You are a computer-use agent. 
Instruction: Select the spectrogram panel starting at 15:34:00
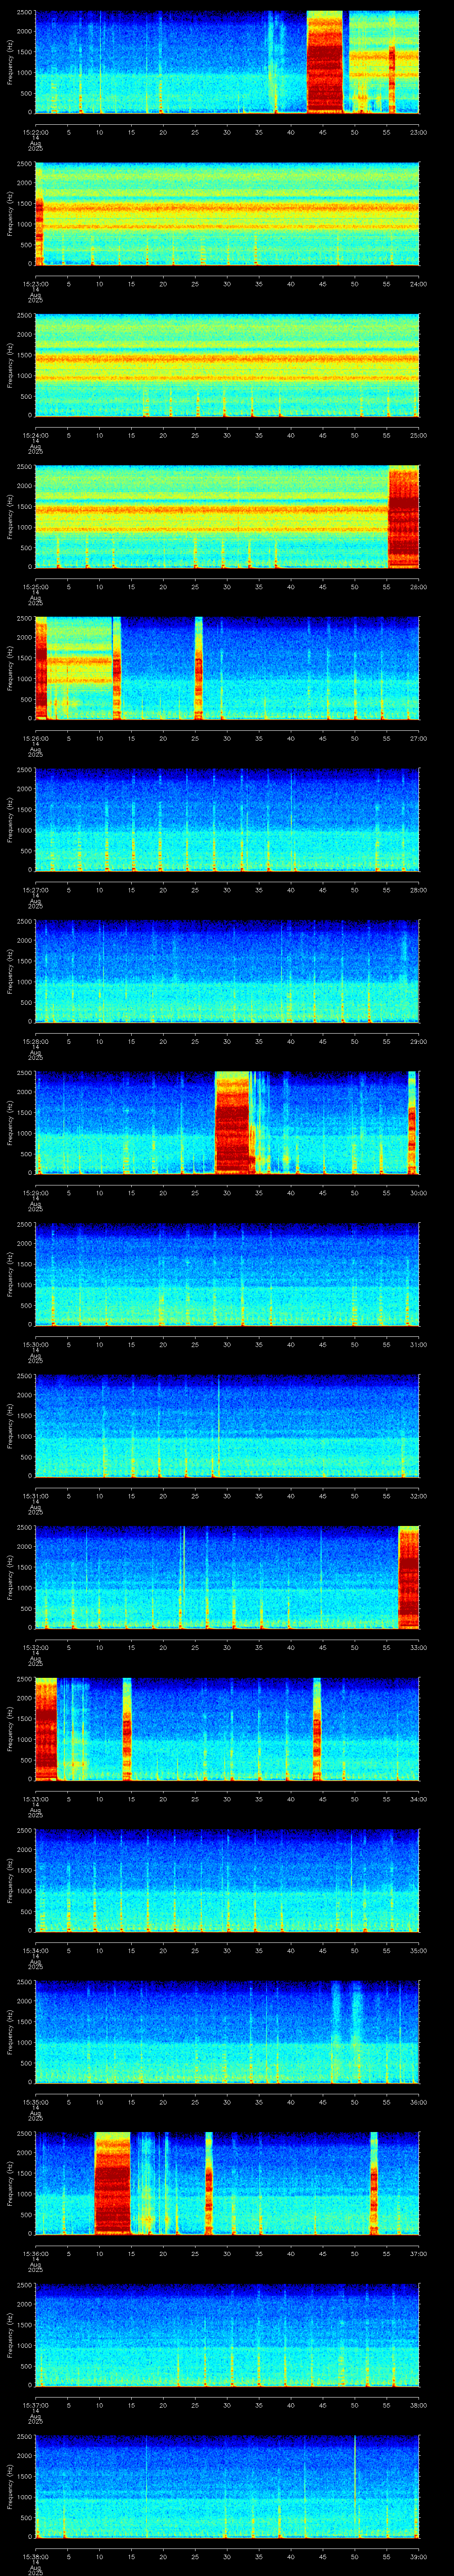pos(227,1880)
